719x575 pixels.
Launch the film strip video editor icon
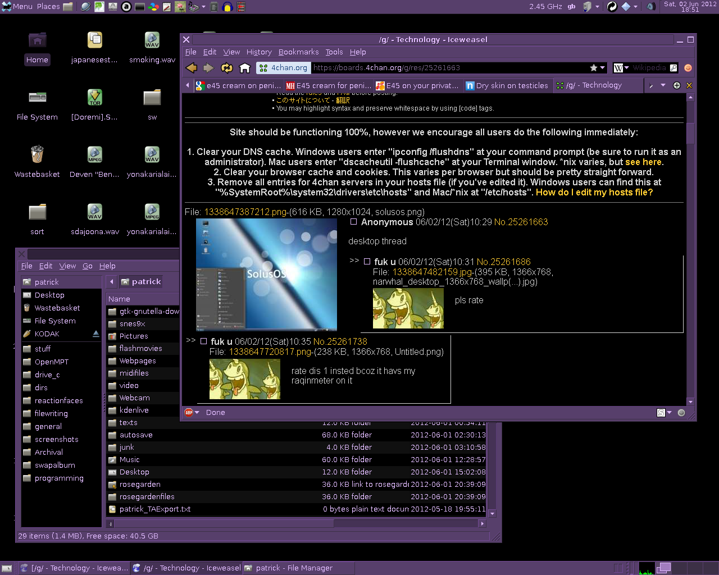(241, 7)
